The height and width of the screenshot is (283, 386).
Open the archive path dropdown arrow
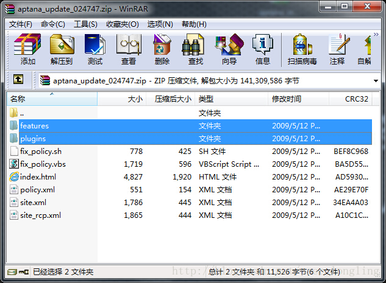coord(376,80)
